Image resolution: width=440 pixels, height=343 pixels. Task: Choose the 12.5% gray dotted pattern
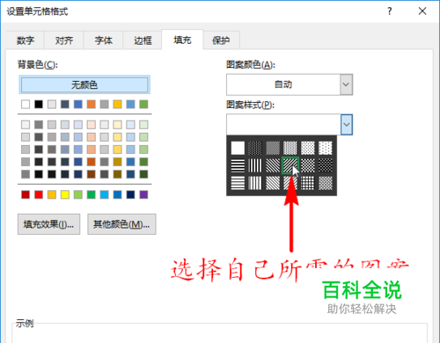pyautogui.click(x=308, y=148)
